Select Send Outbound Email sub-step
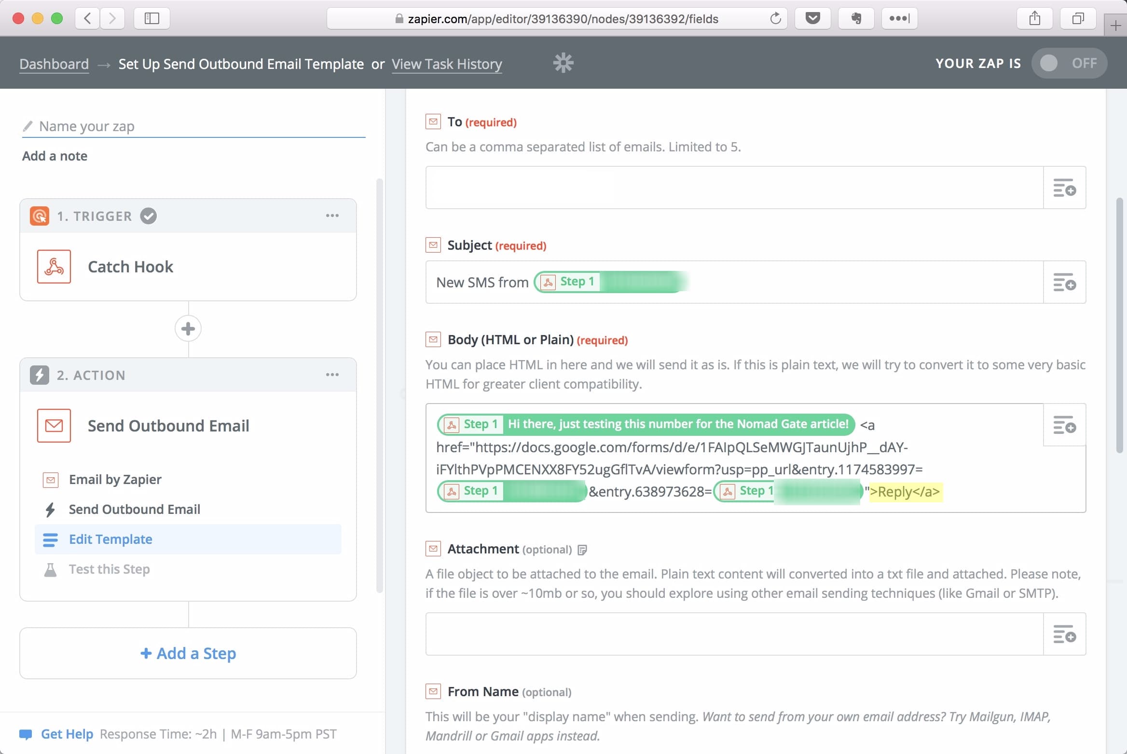The height and width of the screenshot is (754, 1127). click(x=188, y=510)
